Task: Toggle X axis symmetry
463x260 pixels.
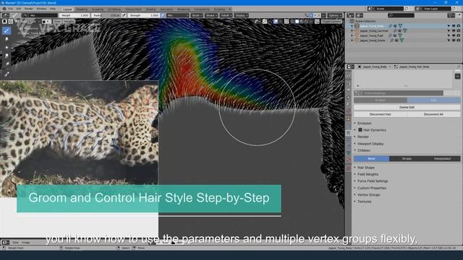Action: pos(311,15)
